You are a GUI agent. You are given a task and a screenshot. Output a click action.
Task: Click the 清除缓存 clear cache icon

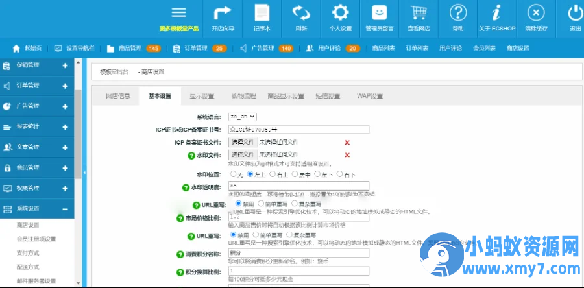pos(536,13)
